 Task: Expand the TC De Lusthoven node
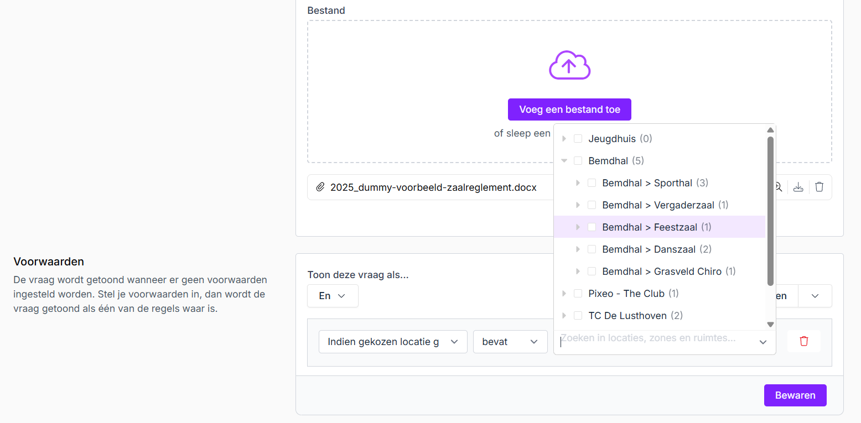point(564,316)
